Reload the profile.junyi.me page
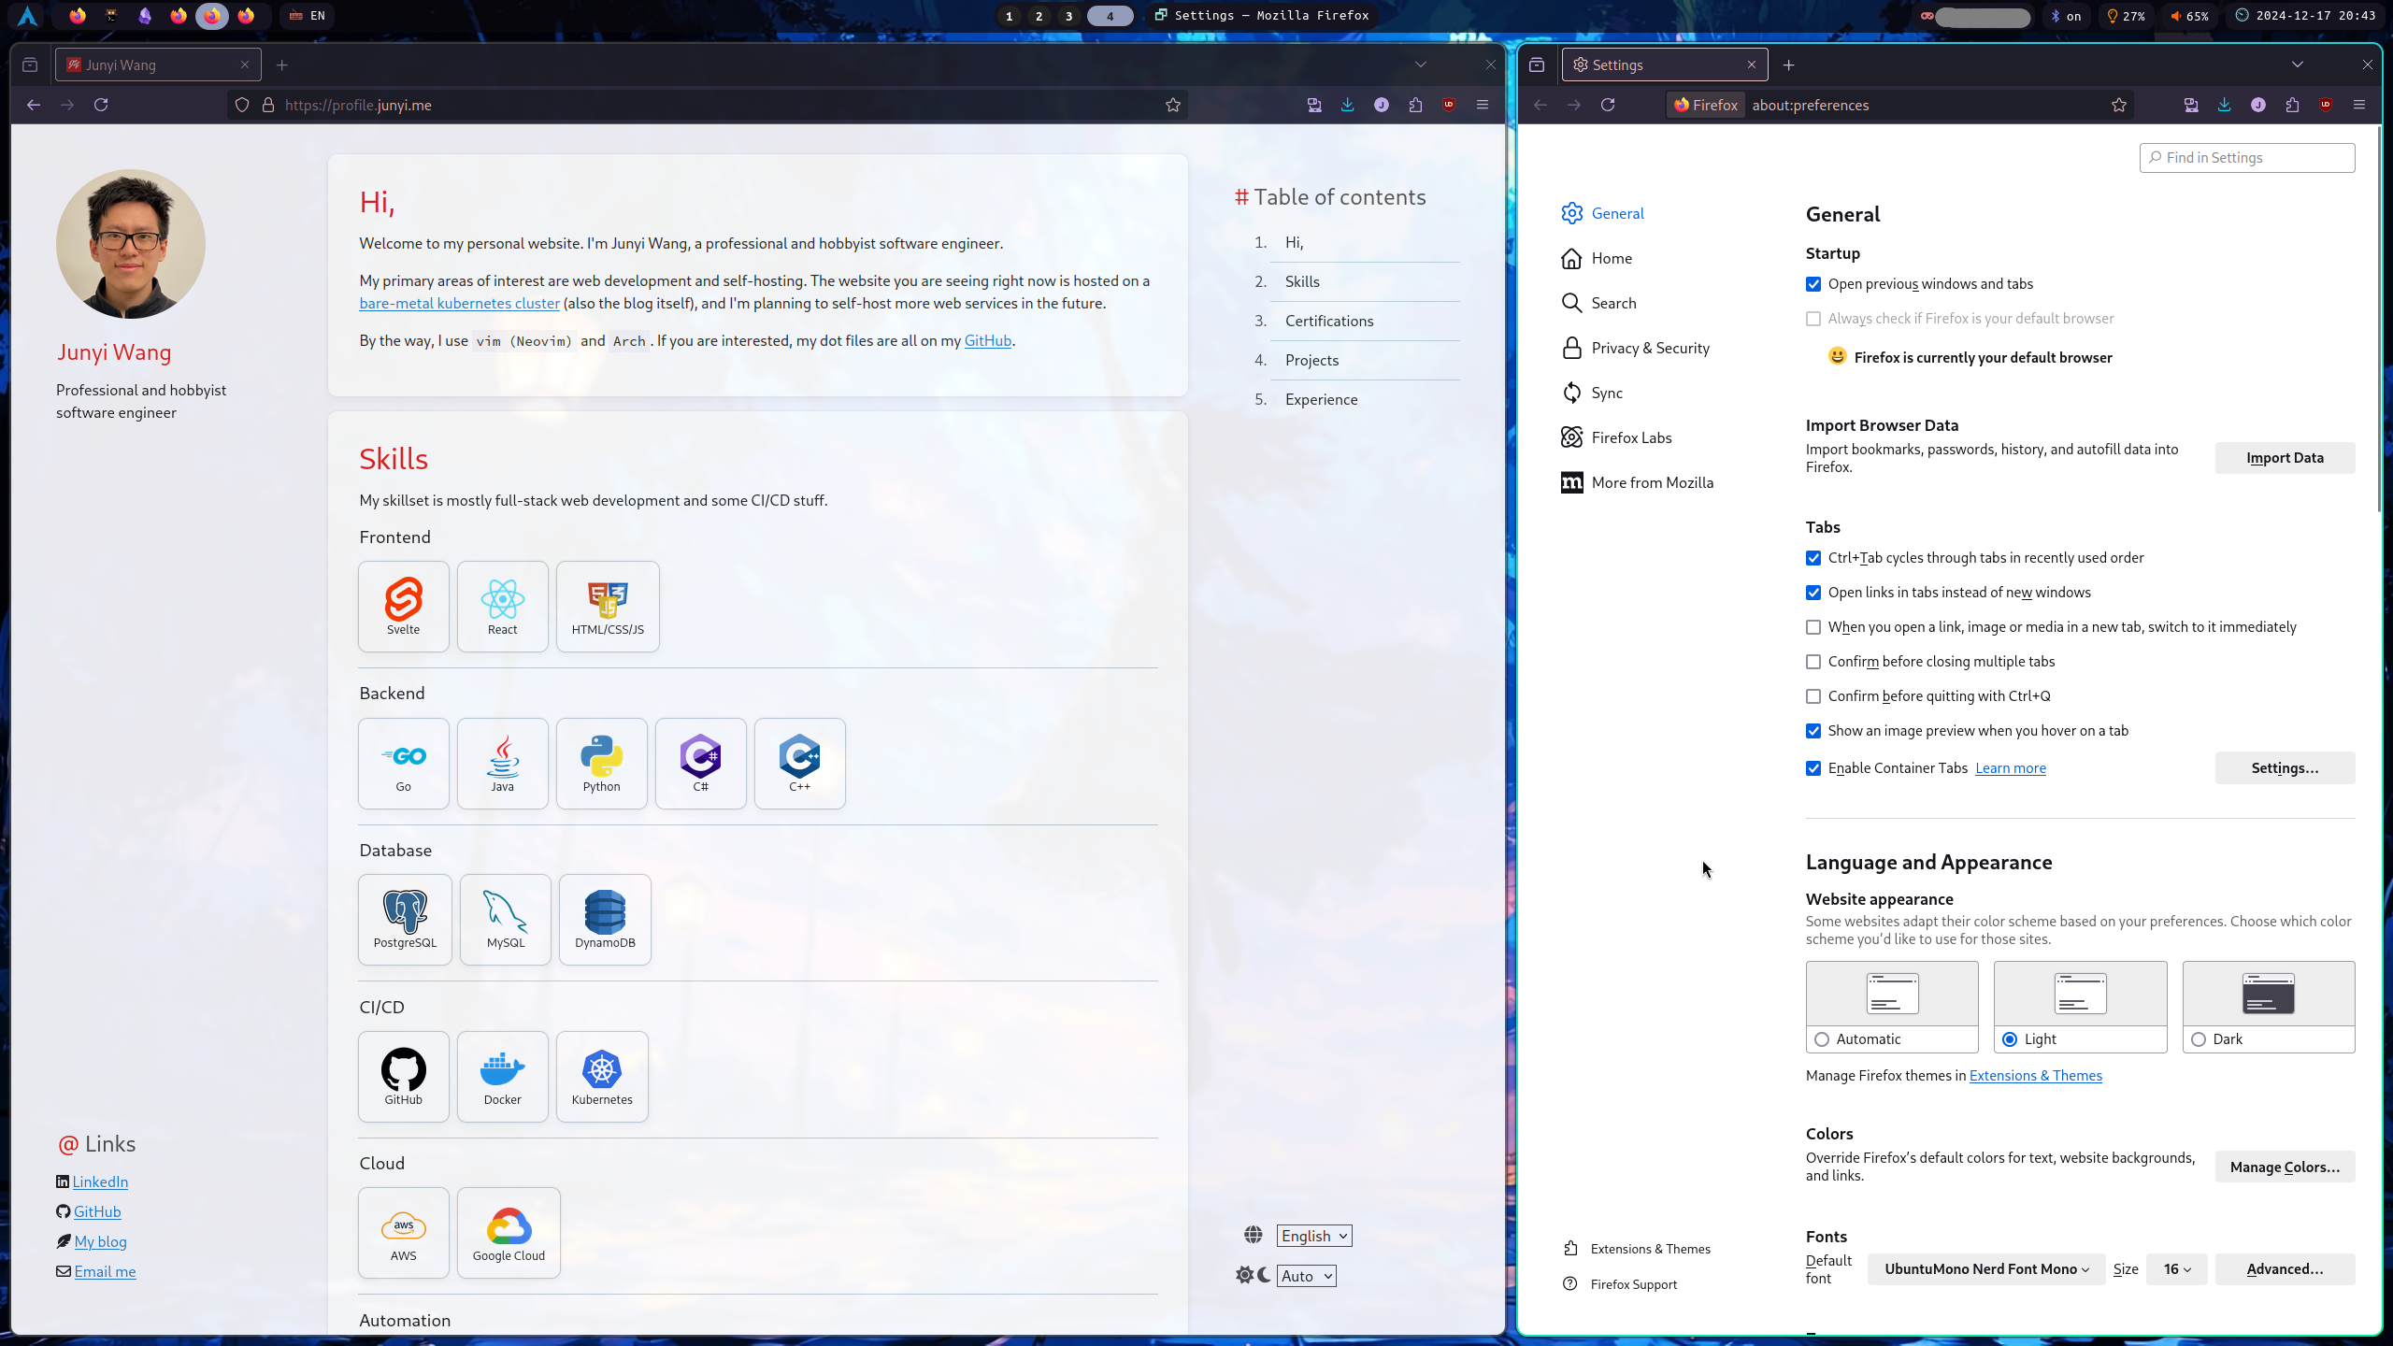The width and height of the screenshot is (2393, 1346). coord(101,105)
